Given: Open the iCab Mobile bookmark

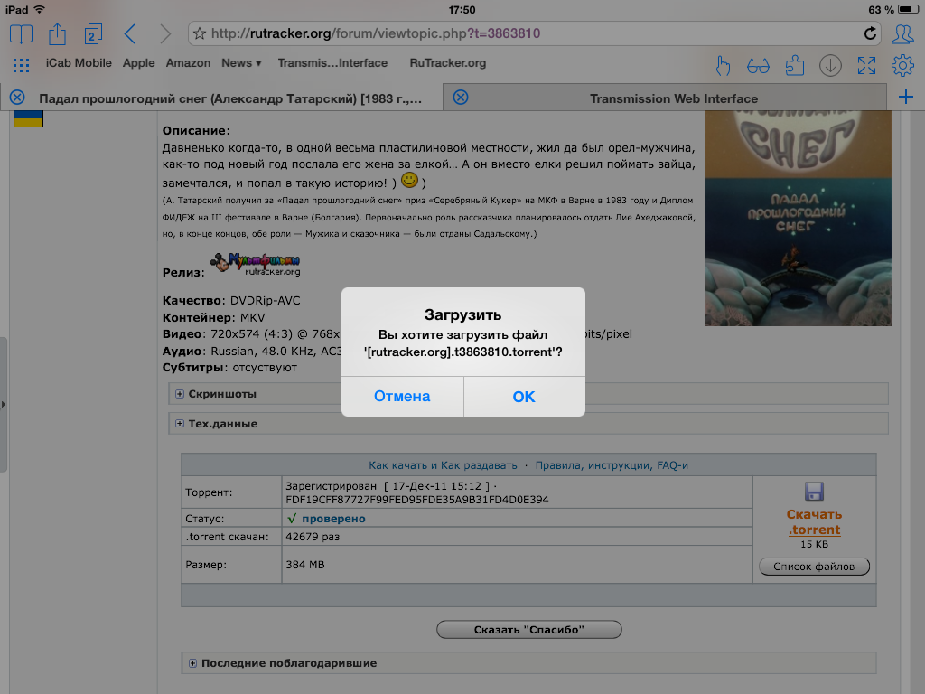Looking at the screenshot, I should click(79, 63).
